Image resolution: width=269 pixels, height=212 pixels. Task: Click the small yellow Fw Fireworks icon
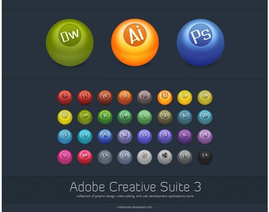(185, 97)
